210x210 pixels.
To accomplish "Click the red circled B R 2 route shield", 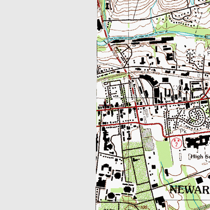I will [177, 143].
